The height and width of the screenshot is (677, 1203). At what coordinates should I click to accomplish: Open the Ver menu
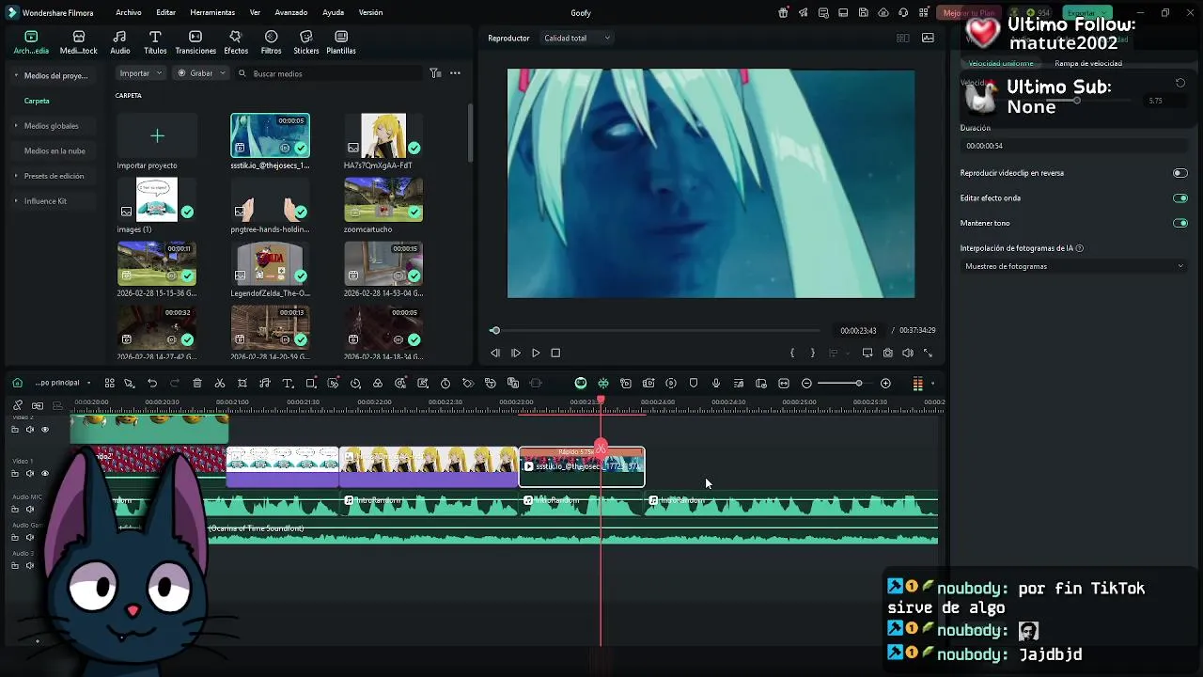(x=255, y=13)
